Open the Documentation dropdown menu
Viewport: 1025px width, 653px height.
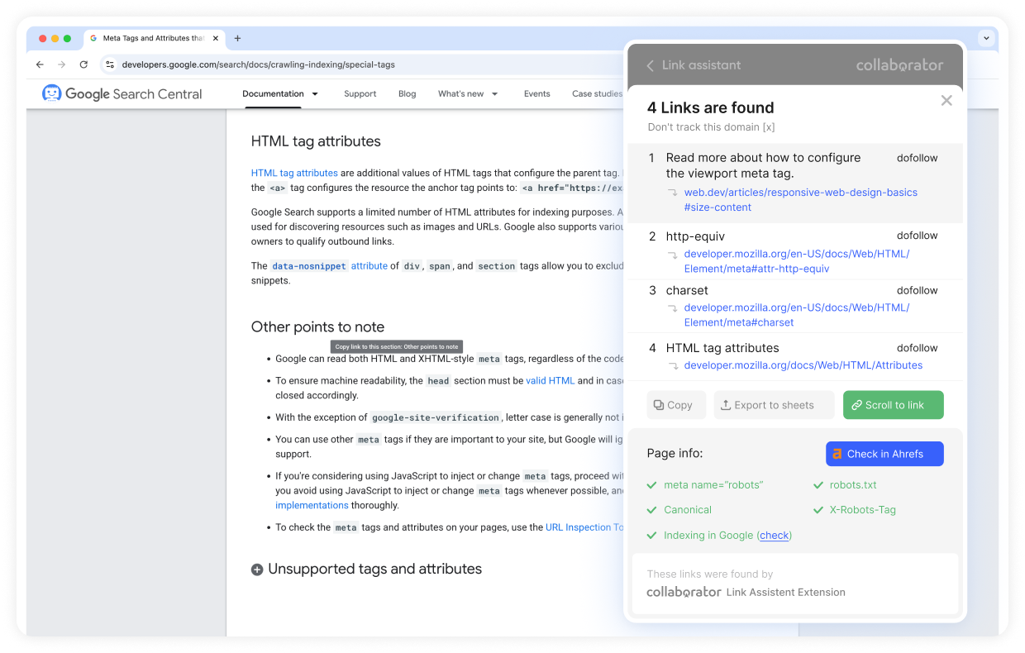[280, 93]
